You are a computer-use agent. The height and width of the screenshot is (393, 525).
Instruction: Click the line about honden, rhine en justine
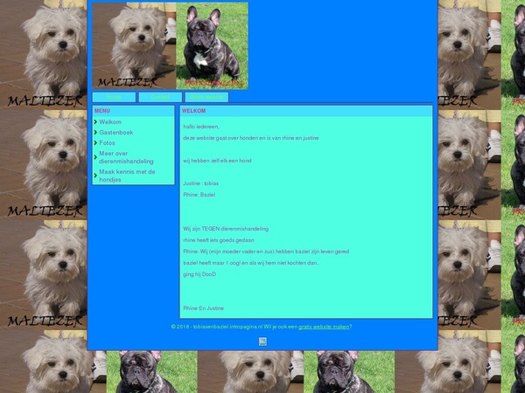251,138
